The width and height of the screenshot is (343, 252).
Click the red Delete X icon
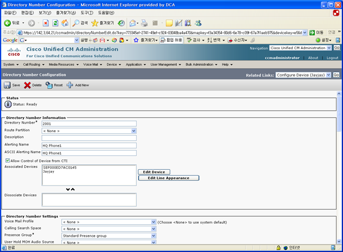coord(27,85)
